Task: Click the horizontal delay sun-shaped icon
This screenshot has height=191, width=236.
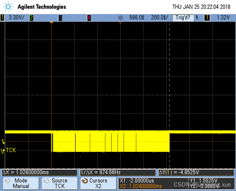Action: (x=120, y=18)
